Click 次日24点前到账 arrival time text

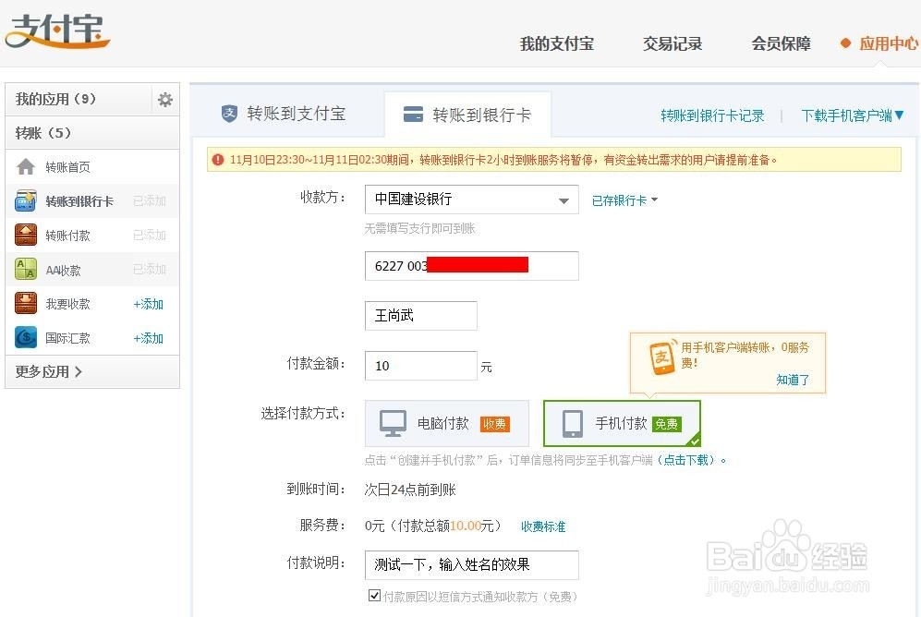click(410, 490)
